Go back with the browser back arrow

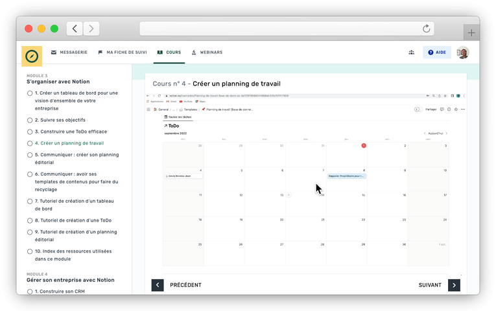pos(75,29)
